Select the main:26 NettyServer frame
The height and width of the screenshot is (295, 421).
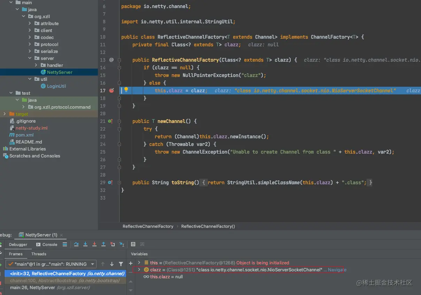pos(65,287)
